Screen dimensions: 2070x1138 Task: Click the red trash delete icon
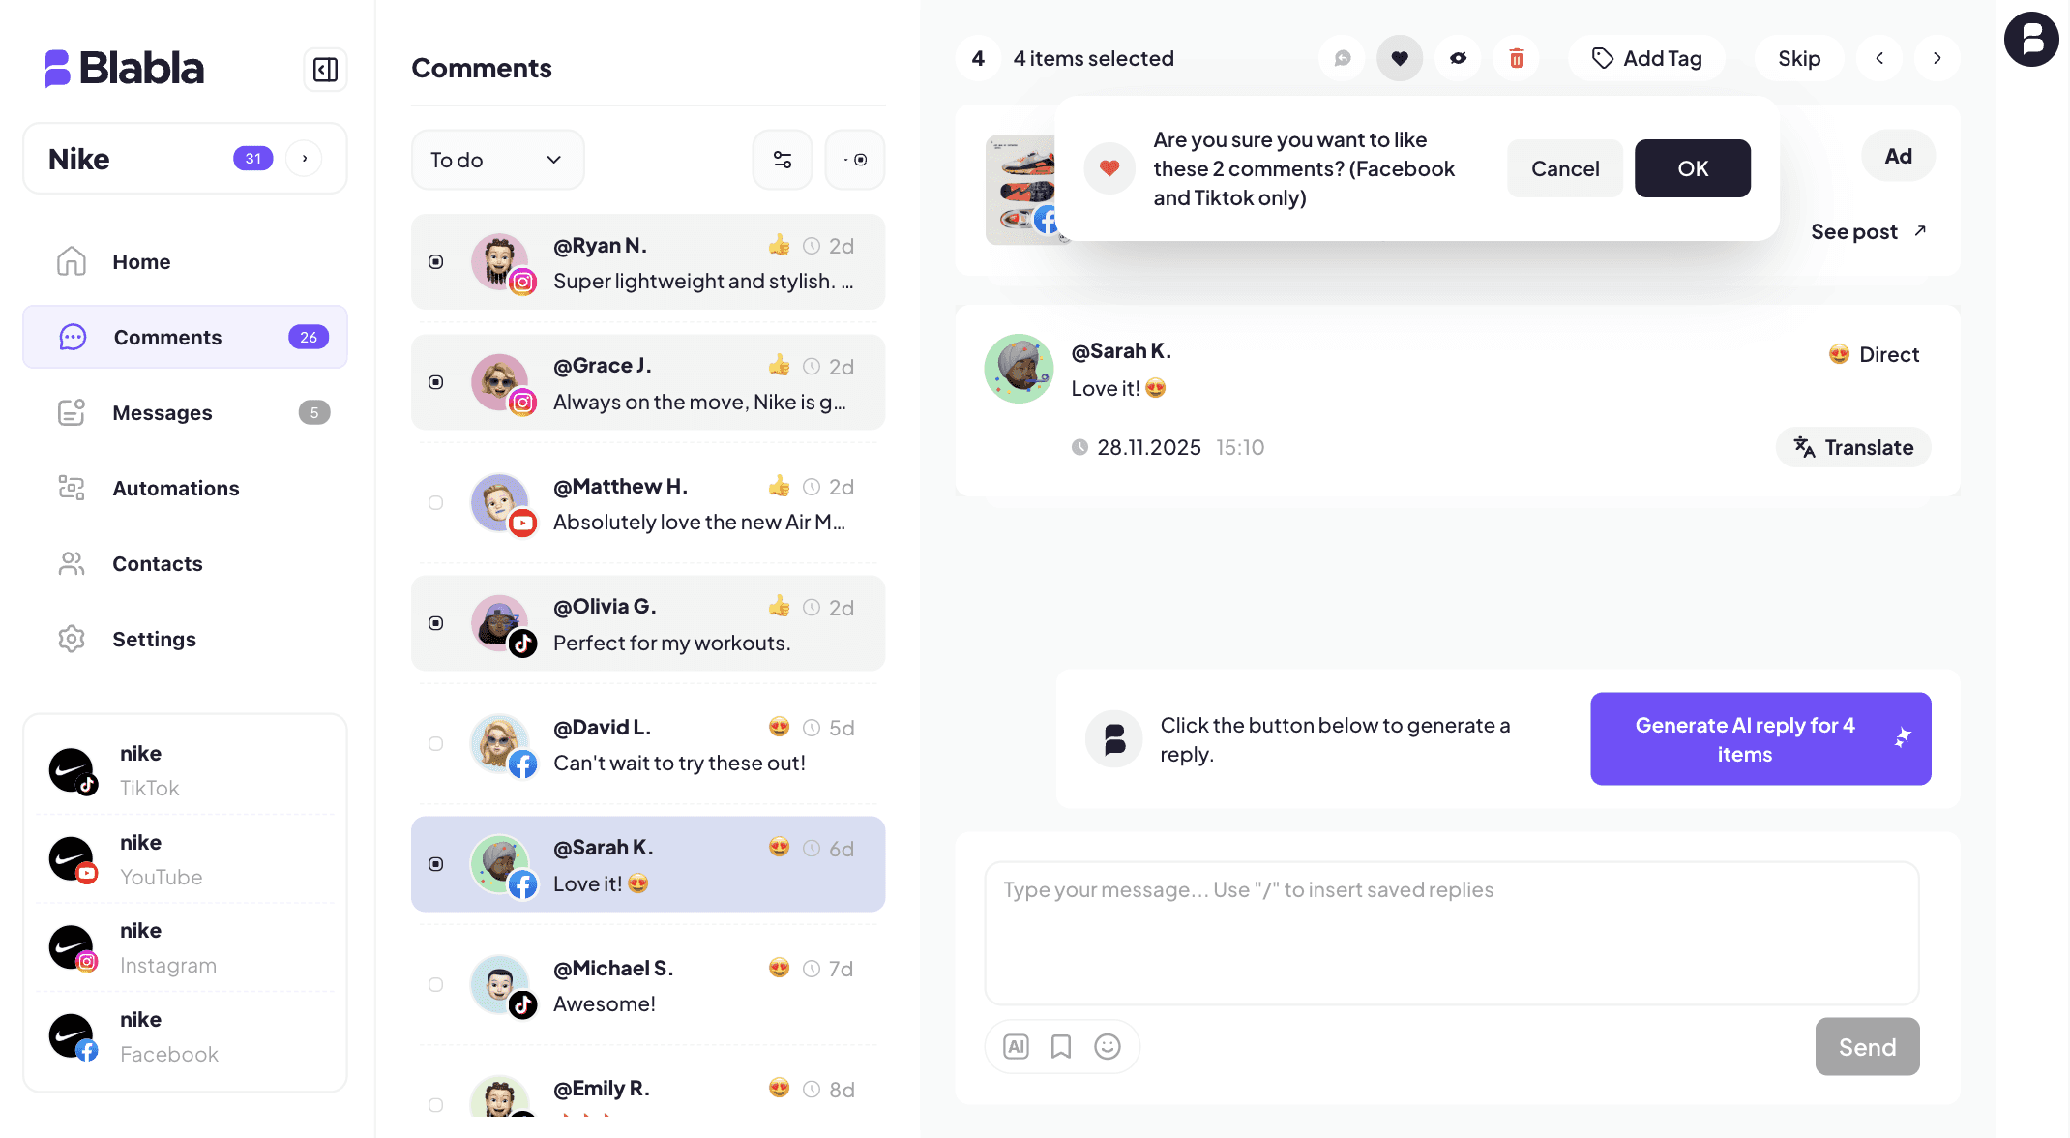[x=1516, y=58]
